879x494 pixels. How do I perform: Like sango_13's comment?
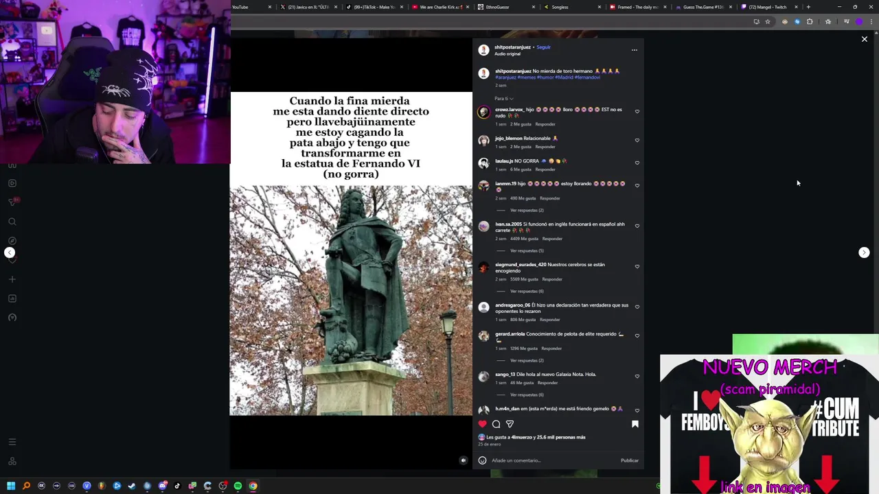pos(637,376)
